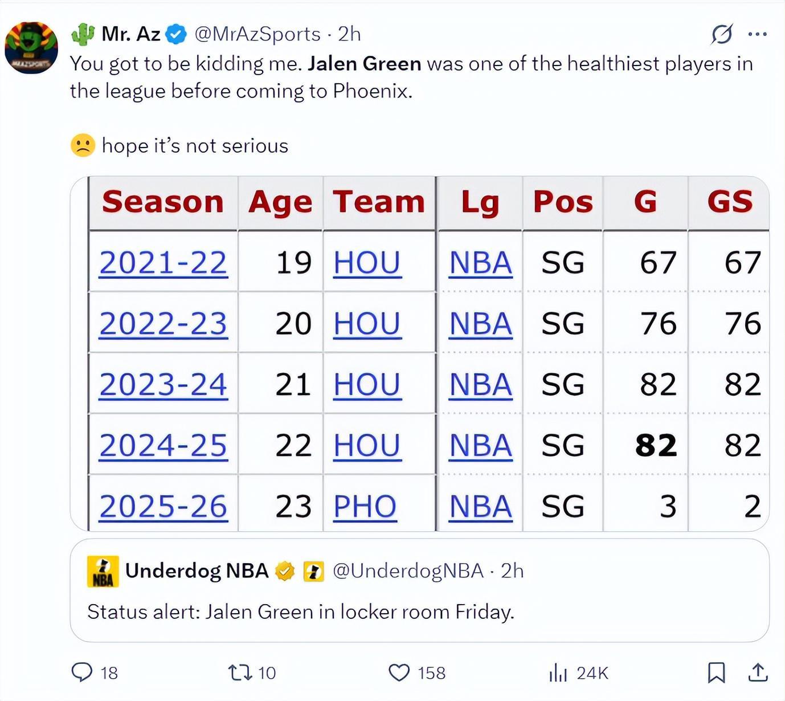The image size is (785, 701).
Task: Click the reply comment icon
Action: coord(82,673)
